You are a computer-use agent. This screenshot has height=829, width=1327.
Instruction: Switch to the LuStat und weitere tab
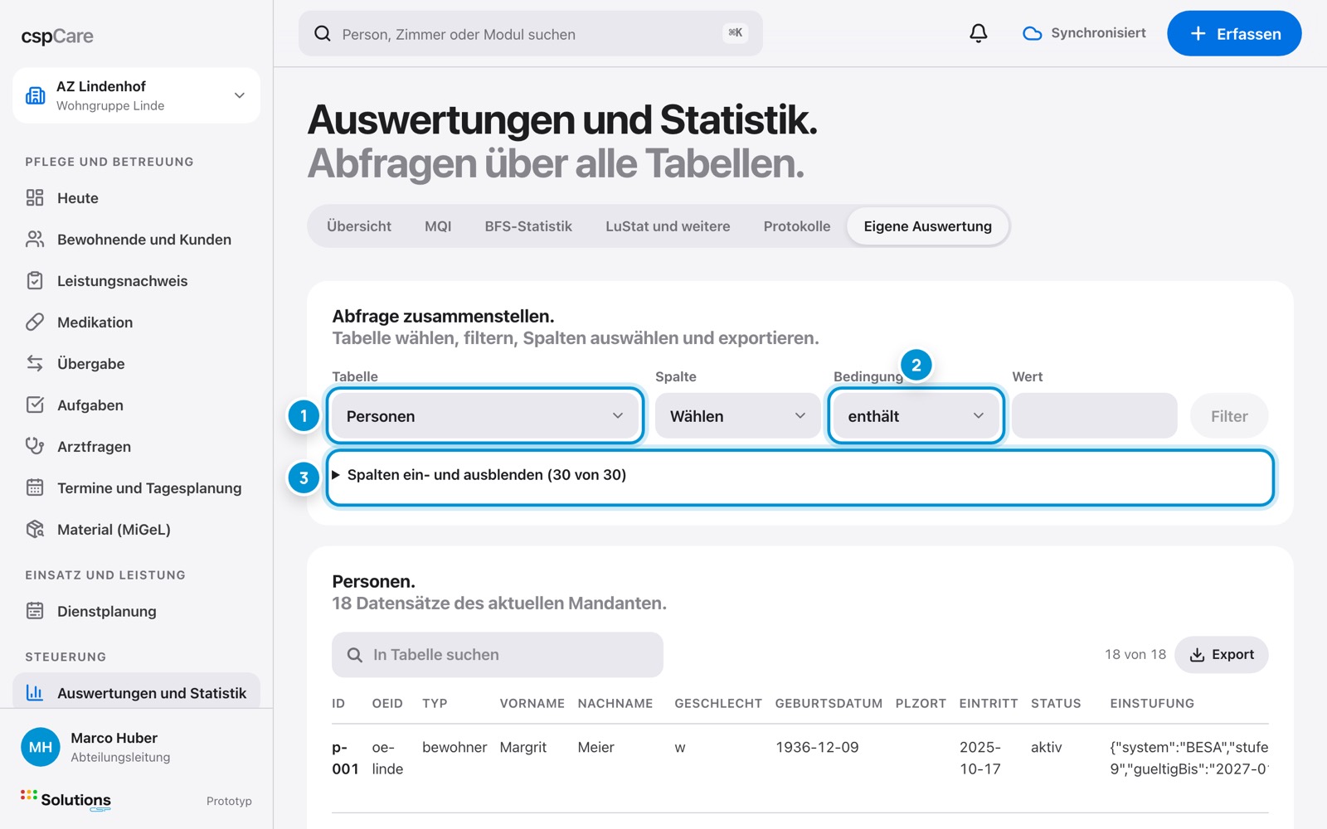point(668,226)
